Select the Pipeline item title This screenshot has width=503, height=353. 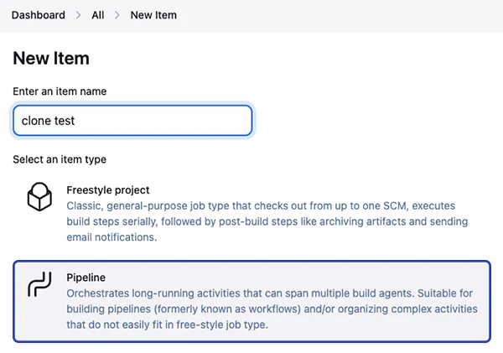[x=86, y=278]
